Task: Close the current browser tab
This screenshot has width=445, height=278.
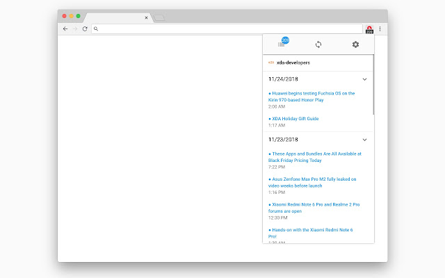Action: [x=146, y=17]
